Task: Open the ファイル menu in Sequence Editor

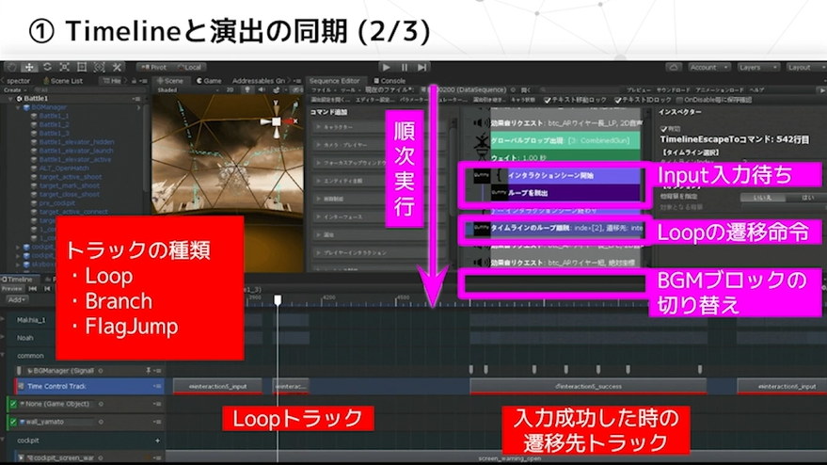Action: [x=322, y=90]
